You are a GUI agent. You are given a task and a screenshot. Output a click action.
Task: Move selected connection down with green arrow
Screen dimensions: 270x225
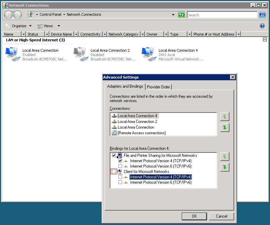tap(225, 128)
